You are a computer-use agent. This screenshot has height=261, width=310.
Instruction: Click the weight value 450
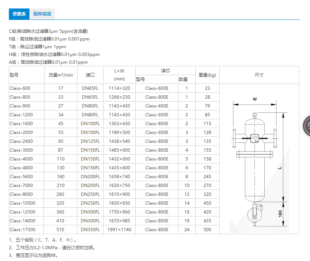208,203
